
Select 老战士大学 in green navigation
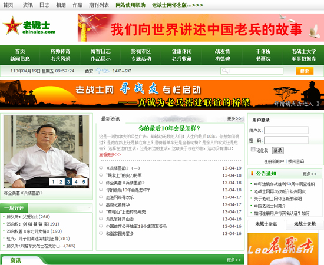(x=304, y=51)
